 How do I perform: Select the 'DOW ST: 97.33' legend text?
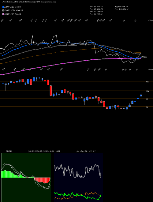coord(13,7)
